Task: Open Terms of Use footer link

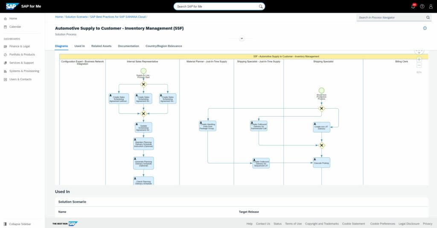Action: coord(293,224)
